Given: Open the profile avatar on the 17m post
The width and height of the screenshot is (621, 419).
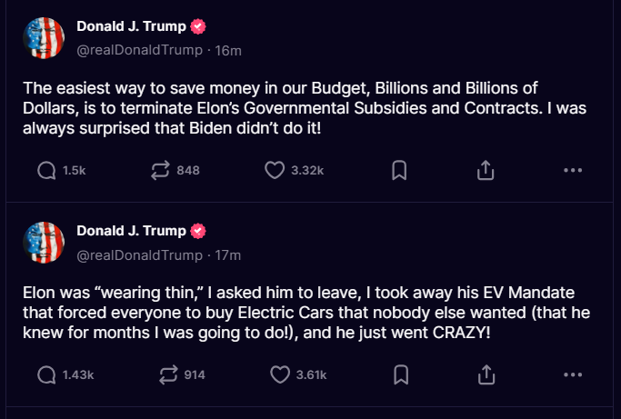Looking at the screenshot, I should click(44, 243).
